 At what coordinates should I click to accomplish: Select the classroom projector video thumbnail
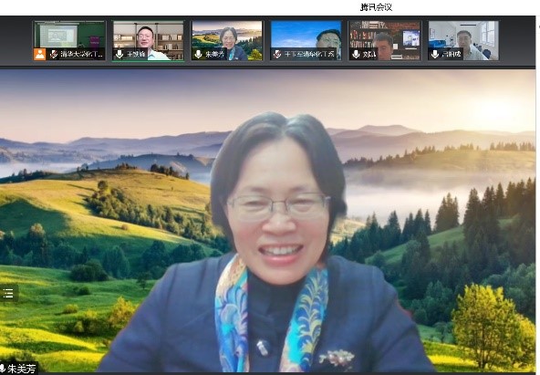pyautogui.click(x=69, y=41)
